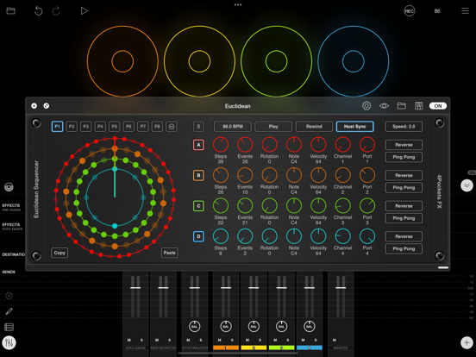The height and width of the screenshot is (357, 476).
Task: Select pattern P4
Action: (x=100, y=127)
